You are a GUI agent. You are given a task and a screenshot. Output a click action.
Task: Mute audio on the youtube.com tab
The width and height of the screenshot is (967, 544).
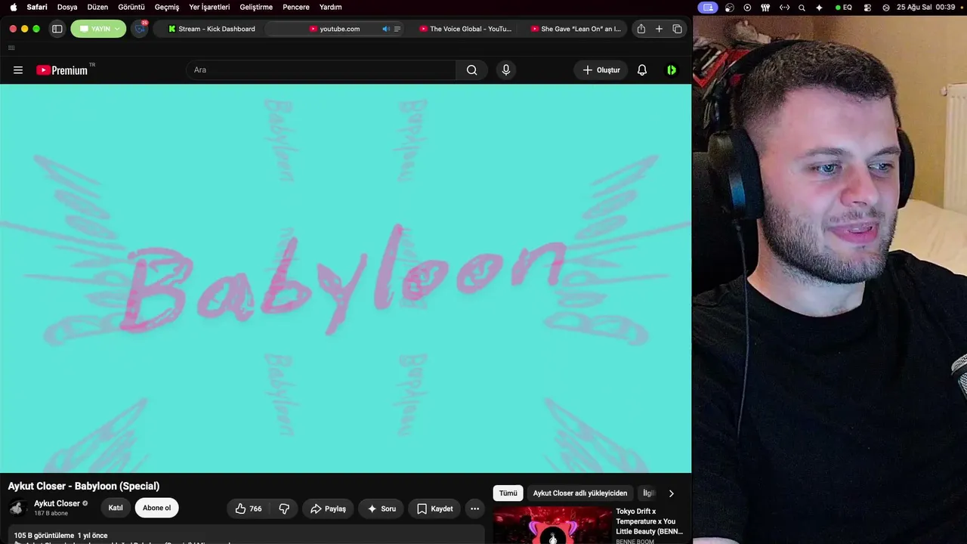[386, 29]
